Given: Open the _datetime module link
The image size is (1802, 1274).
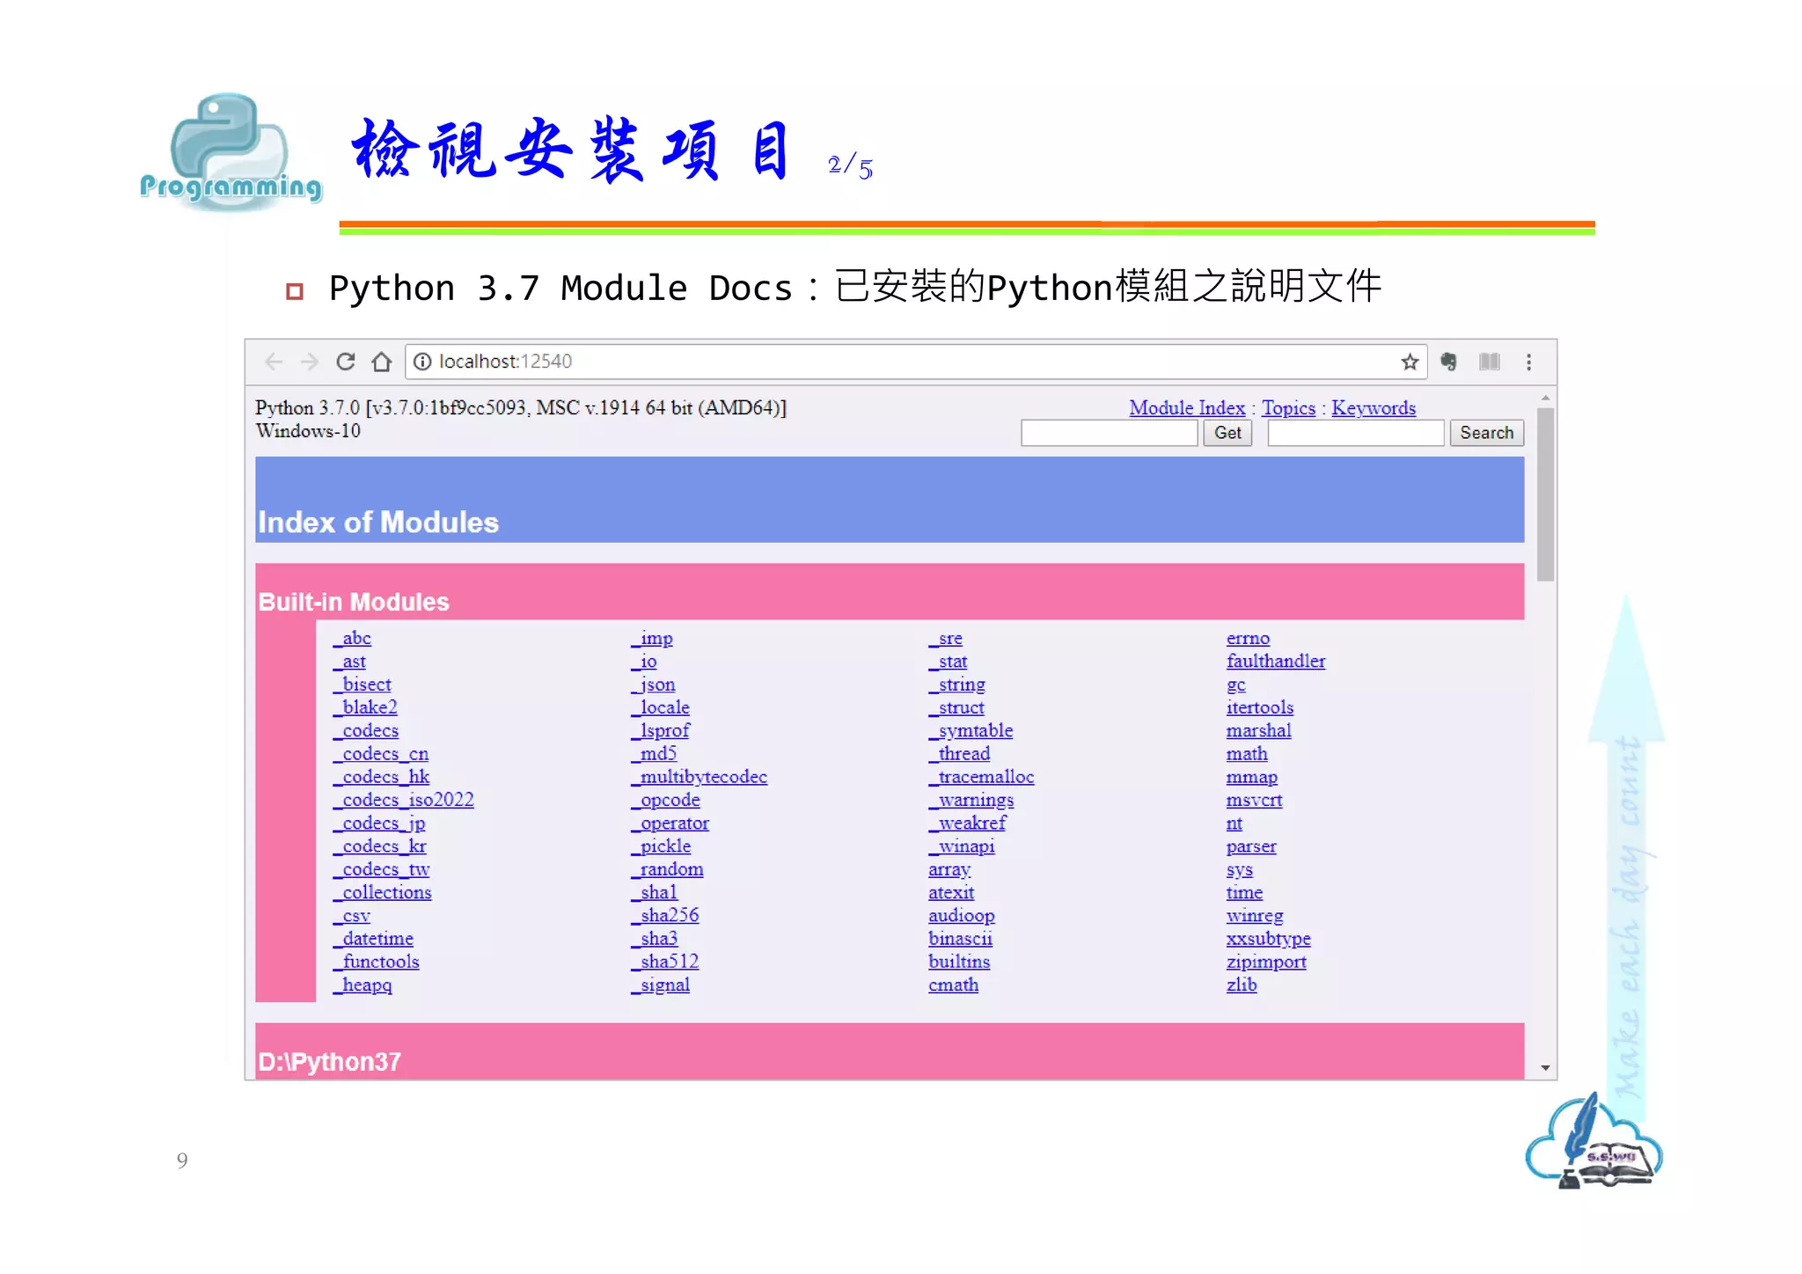Looking at the screenshot, I should [x=373, y=939].
